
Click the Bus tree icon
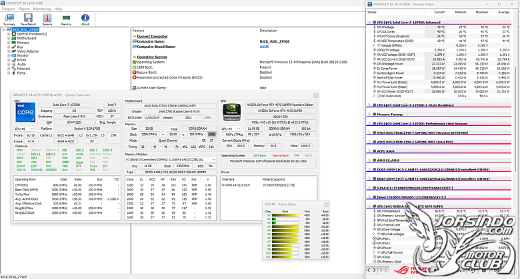click(14, 47)
